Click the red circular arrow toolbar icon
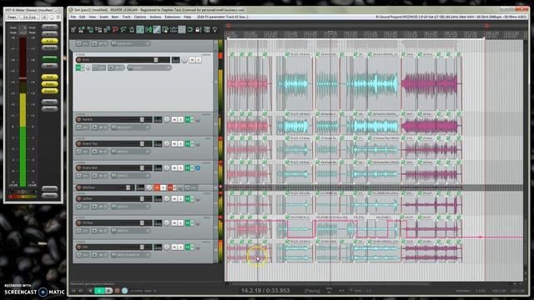The image size is (534, 300). point(115,30)
